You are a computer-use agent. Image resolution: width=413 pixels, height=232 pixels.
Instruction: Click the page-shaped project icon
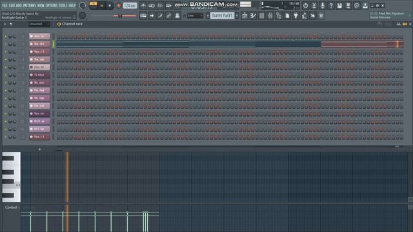(287, 15)
